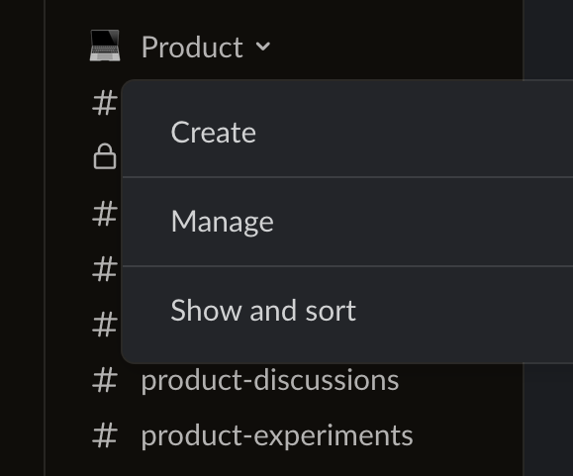This screenshot has width=573, height=476.
Task: Open the Show and sort submenu
Action: pyautogui.click(x=347, y=311)
